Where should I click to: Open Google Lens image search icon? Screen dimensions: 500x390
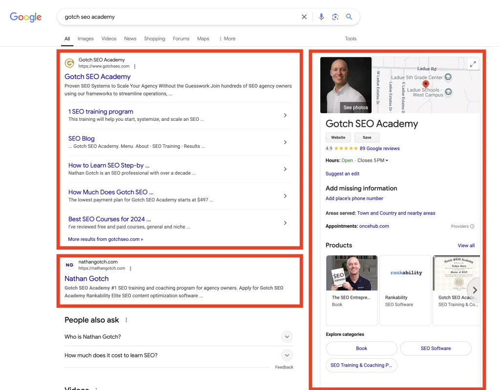click(335, 17)
